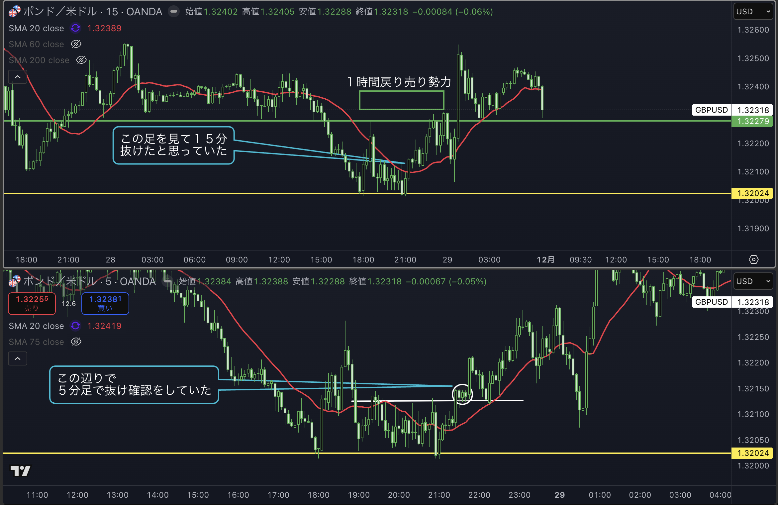
Task: Collapse bottom chart indicator legend
Action: pos(18,358)
